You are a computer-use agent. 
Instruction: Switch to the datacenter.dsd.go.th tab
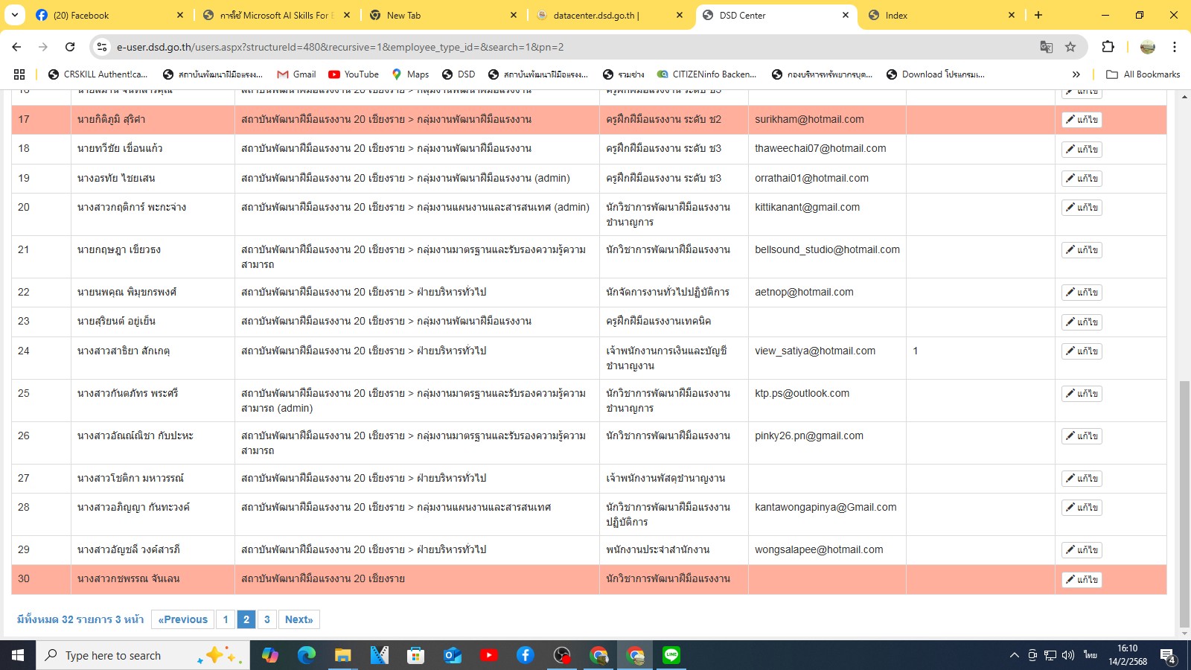pyautogui.click(x=609, y=15)
